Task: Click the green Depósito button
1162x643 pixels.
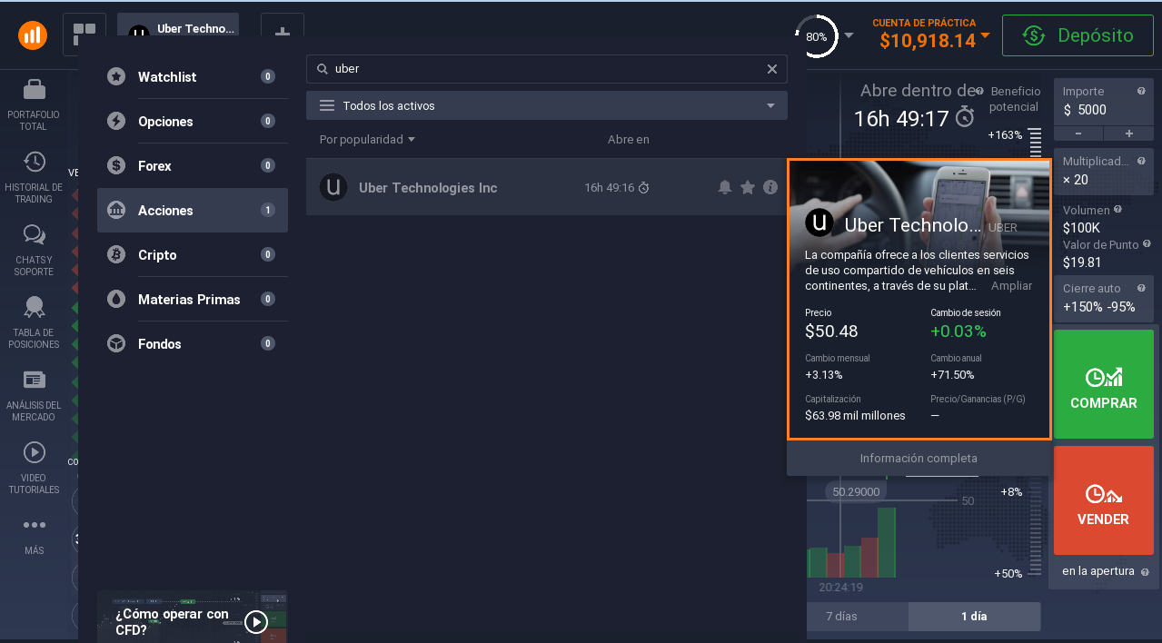Action: (1078, 35)
